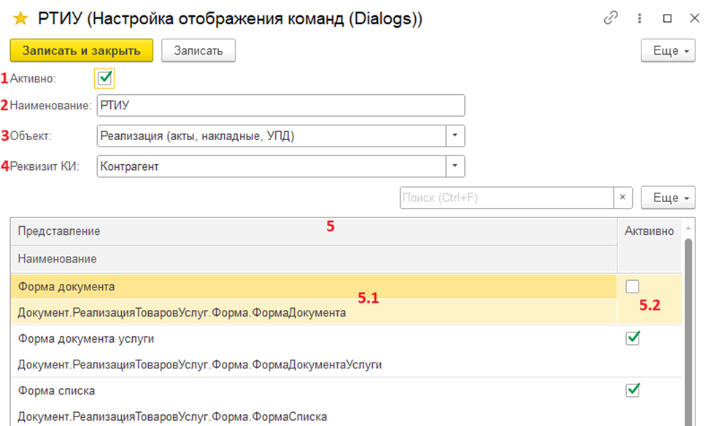Uncheck Активно for Форма списка row

pyautogui.click(x=633, y=390)
